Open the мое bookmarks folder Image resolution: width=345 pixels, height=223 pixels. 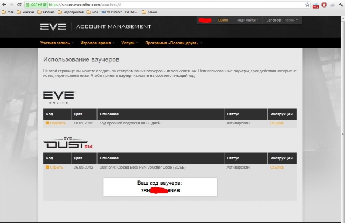pos(93,12)
